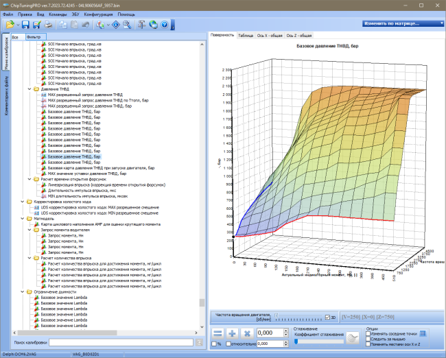Viewport: 446px width, 358px height.
Task: Open dropdown arrow beside open-file icon
Action: [x=18, y=25]
